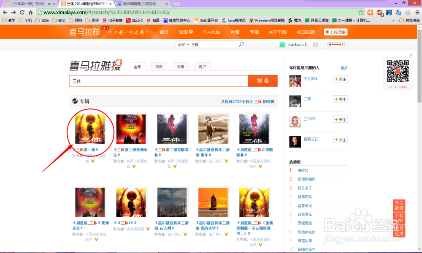Adjust the player volume slider
This screenshot has height=253, width=422.
335,44
